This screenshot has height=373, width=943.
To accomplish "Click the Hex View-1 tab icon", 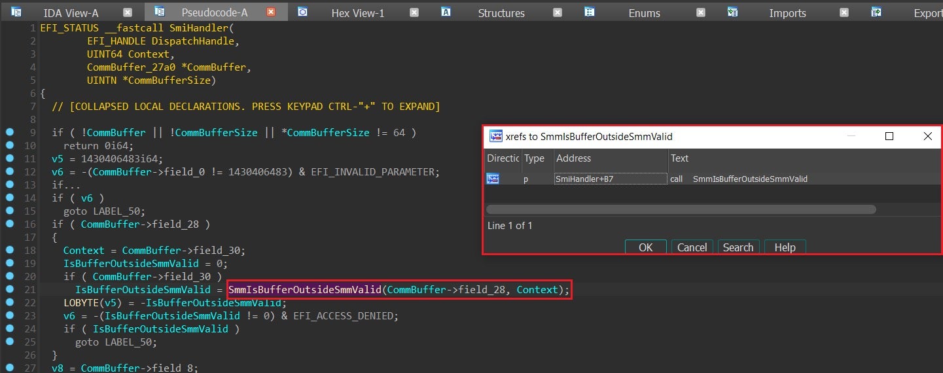I will (302, 12).
